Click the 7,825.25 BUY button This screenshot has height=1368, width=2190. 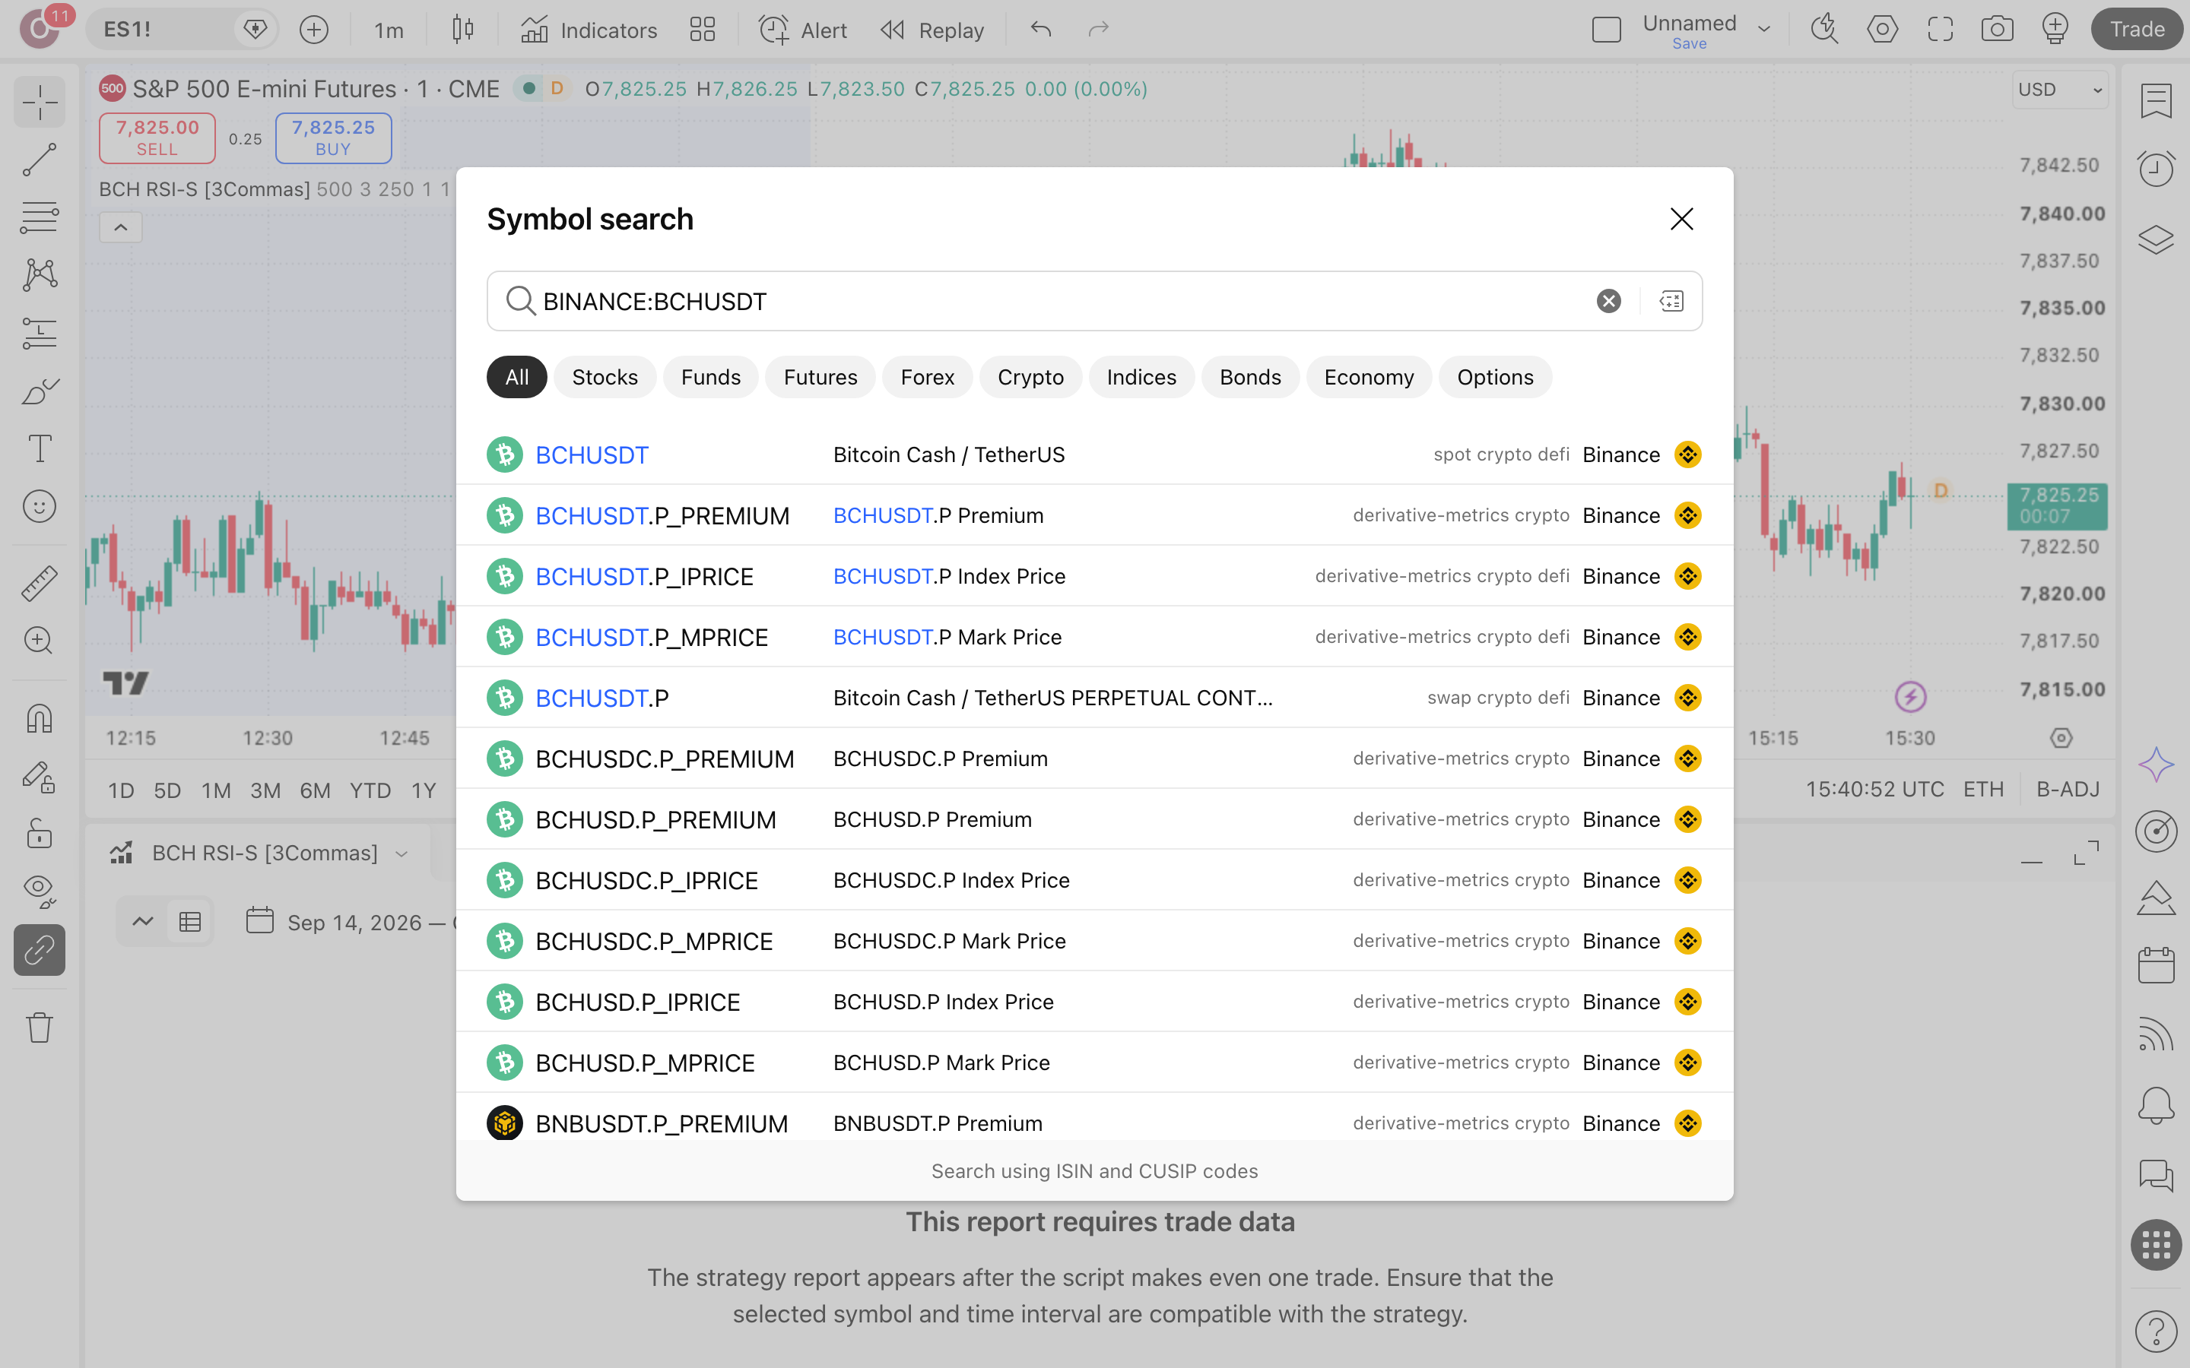click(x=333, y=138)
